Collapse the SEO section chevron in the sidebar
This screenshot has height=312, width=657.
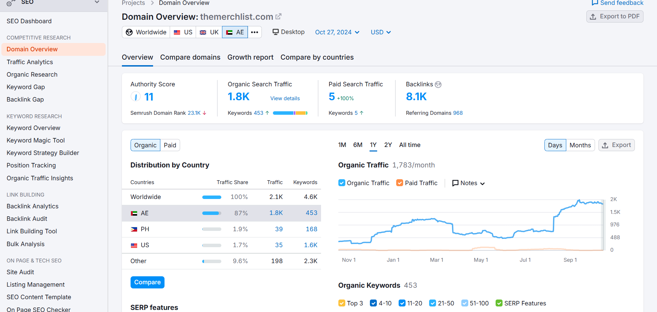(x=97, y=2)
